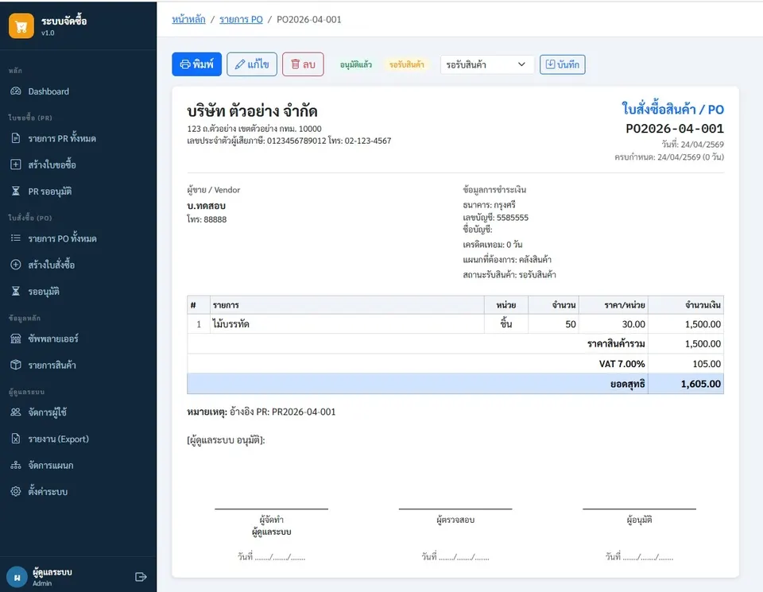
Task: Open สร้างใบสั่งซื้อ menu item
Action: click(79, 265)
